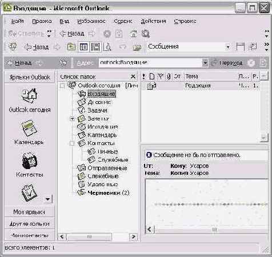The height and width of the screenshot is (257, 272).
Task: Expand the Заметки folder node
Action: (x=72, y=119)
